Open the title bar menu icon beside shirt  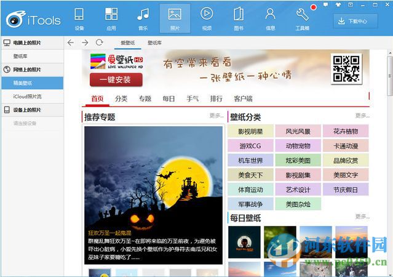[x=351, y=4]
